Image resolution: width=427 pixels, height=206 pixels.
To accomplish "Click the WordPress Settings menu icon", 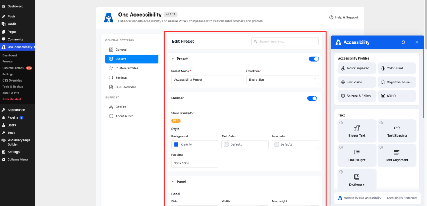I will coord(3,152).
